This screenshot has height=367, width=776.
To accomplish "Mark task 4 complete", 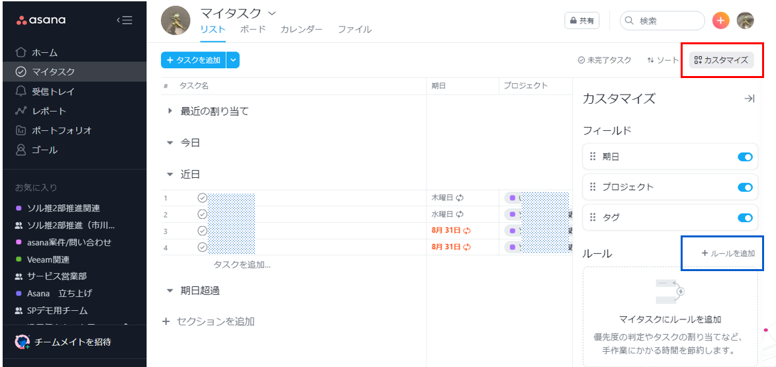I will pyautogui.click(x=202, y=247).
